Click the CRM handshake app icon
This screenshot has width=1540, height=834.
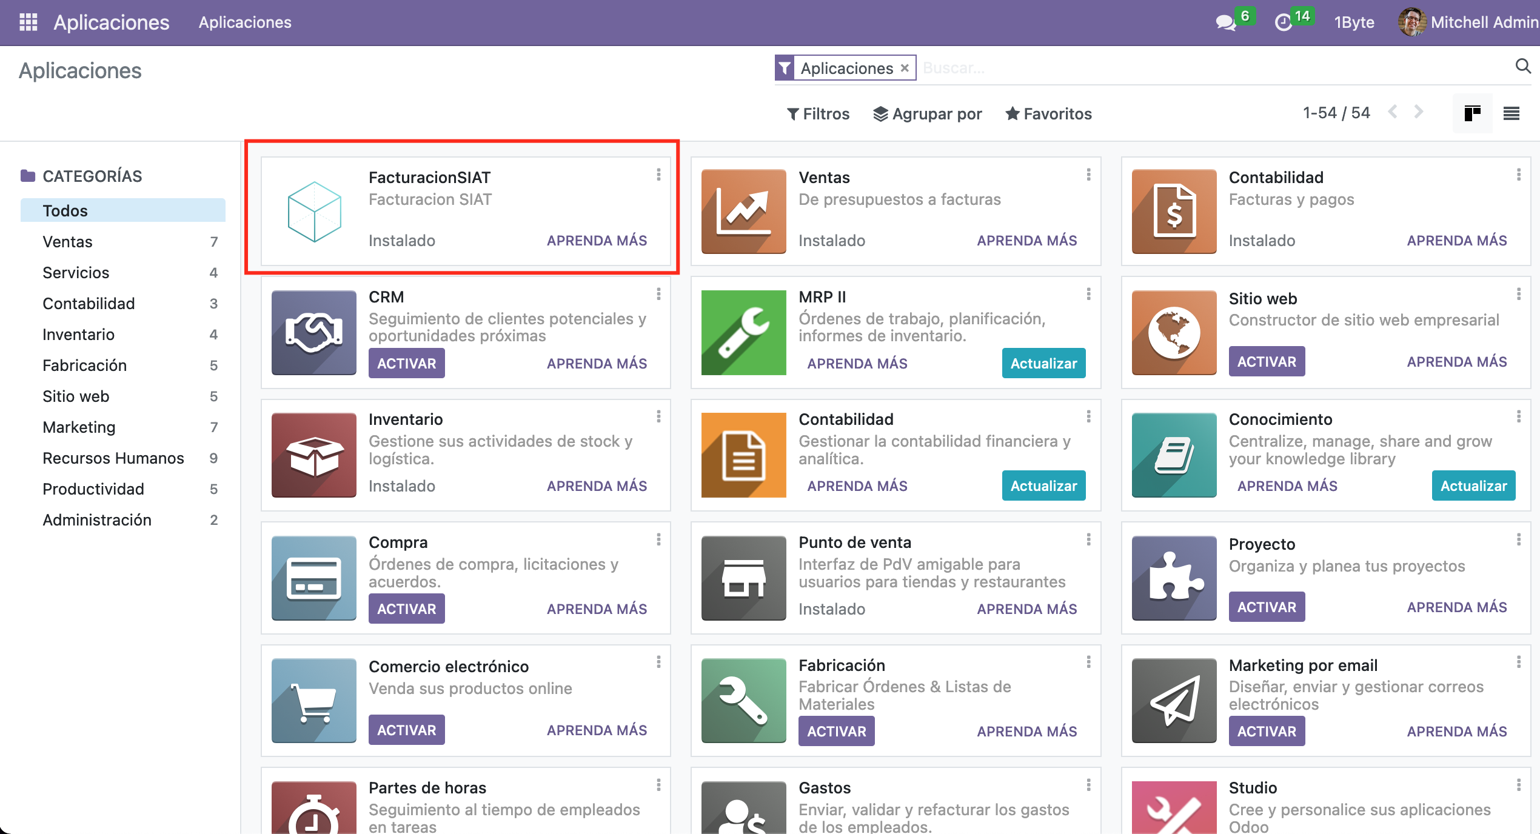(313, 332)
